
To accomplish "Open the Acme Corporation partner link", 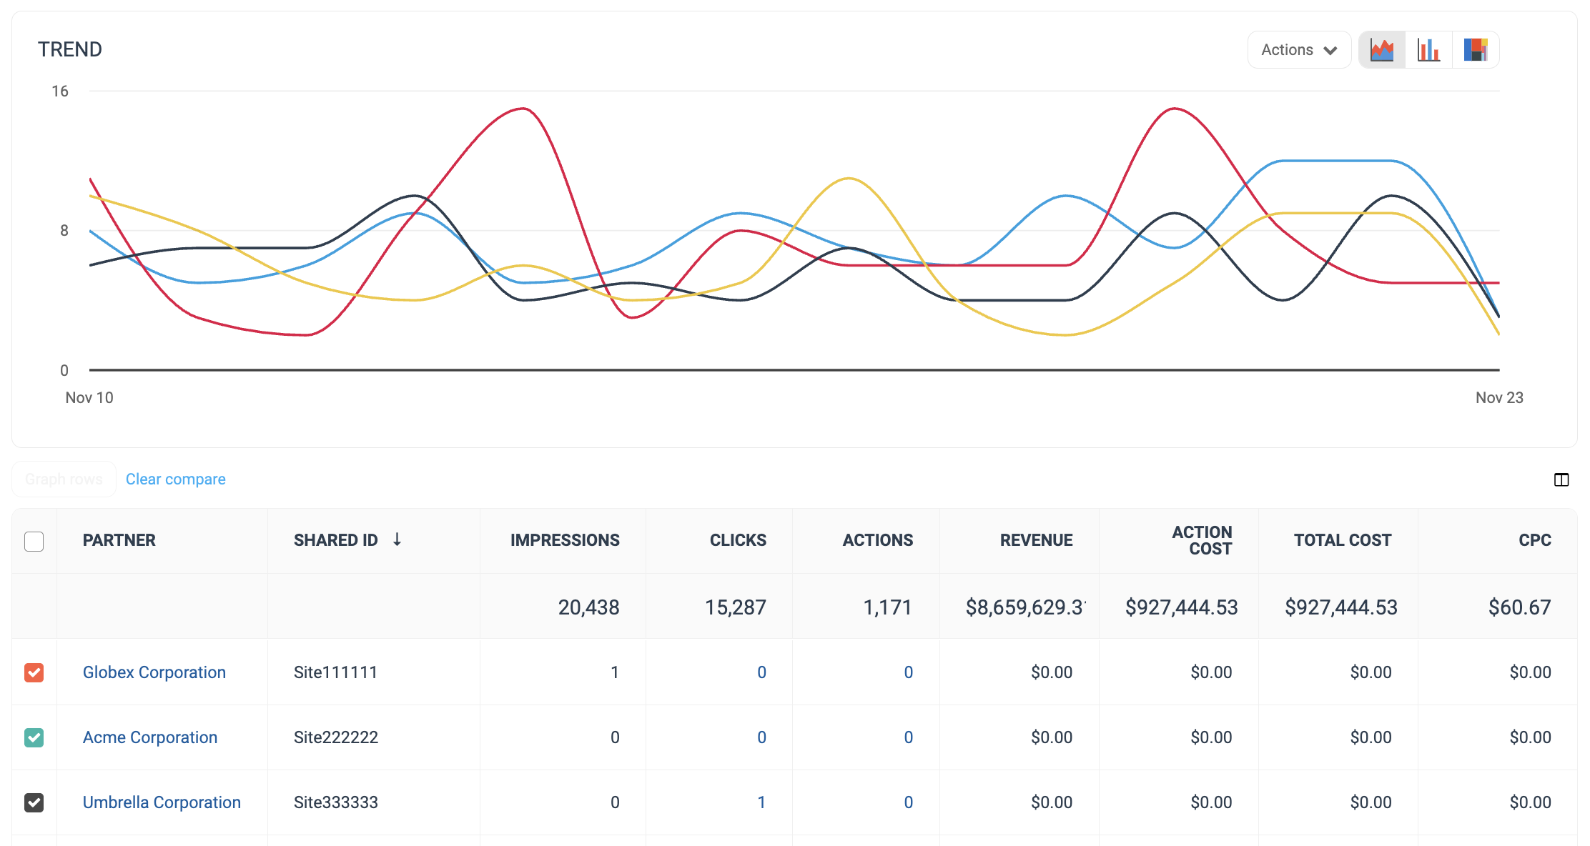I will click(x=150, y=737).
